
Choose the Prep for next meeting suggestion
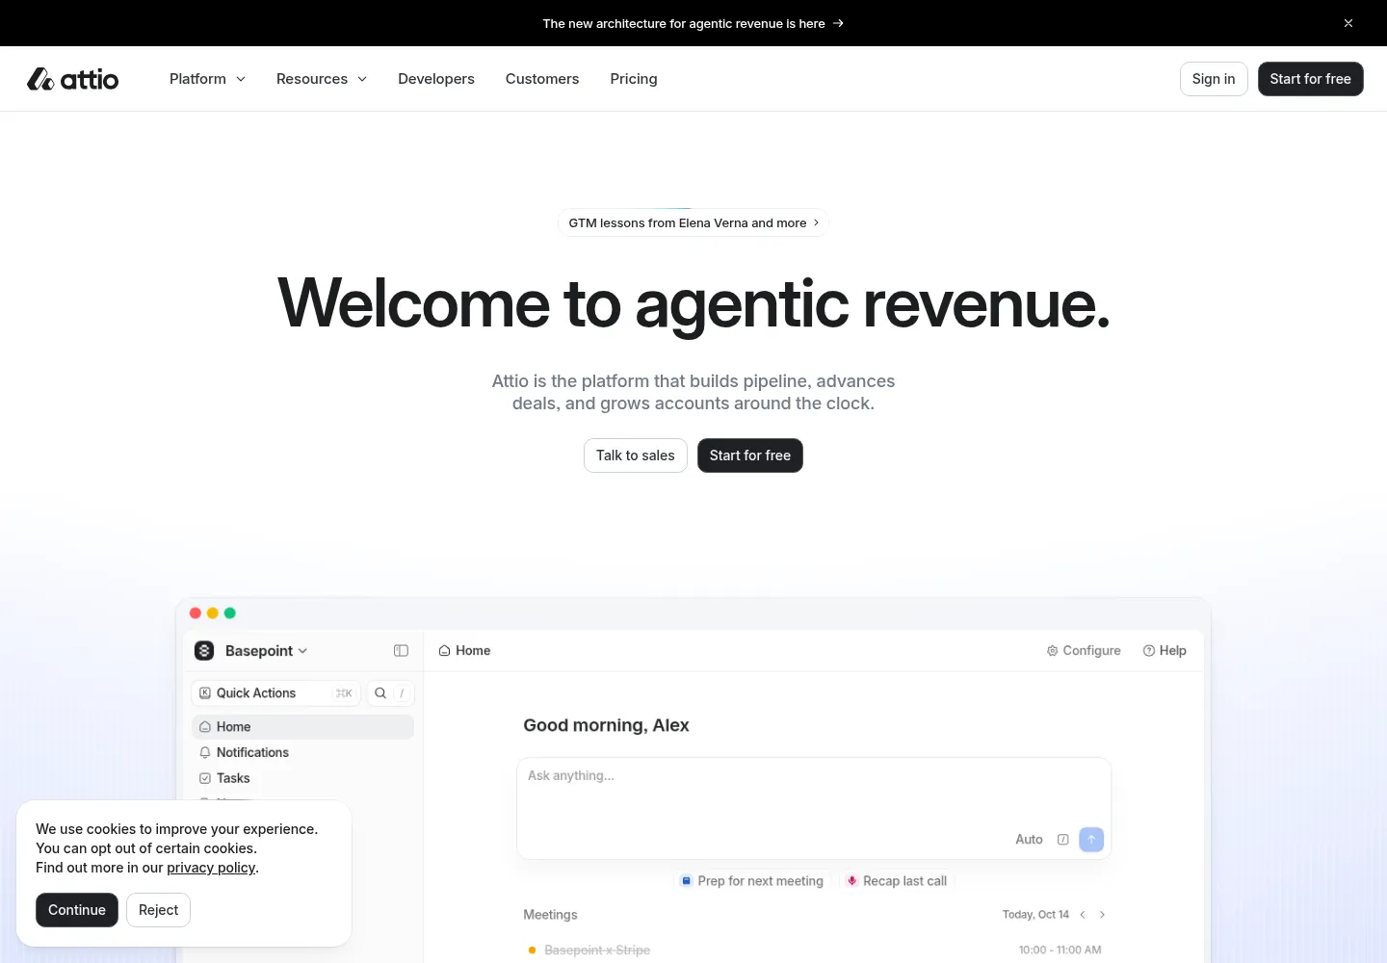[752, 881]
